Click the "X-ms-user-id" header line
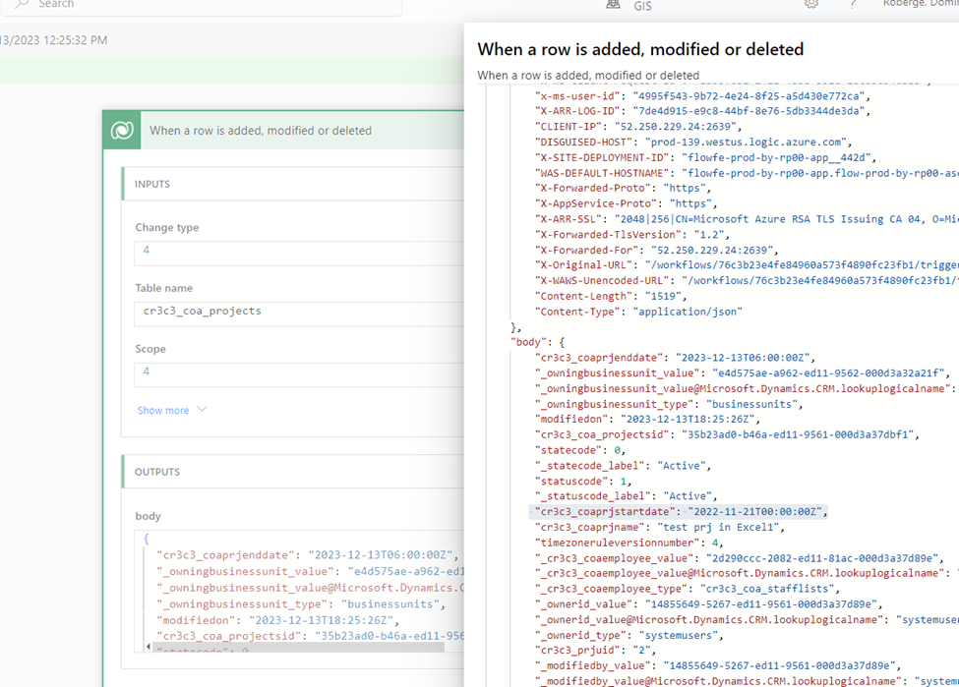Image resolution: width=959 pixels, height=687 pixels. [x=702, y=96]
